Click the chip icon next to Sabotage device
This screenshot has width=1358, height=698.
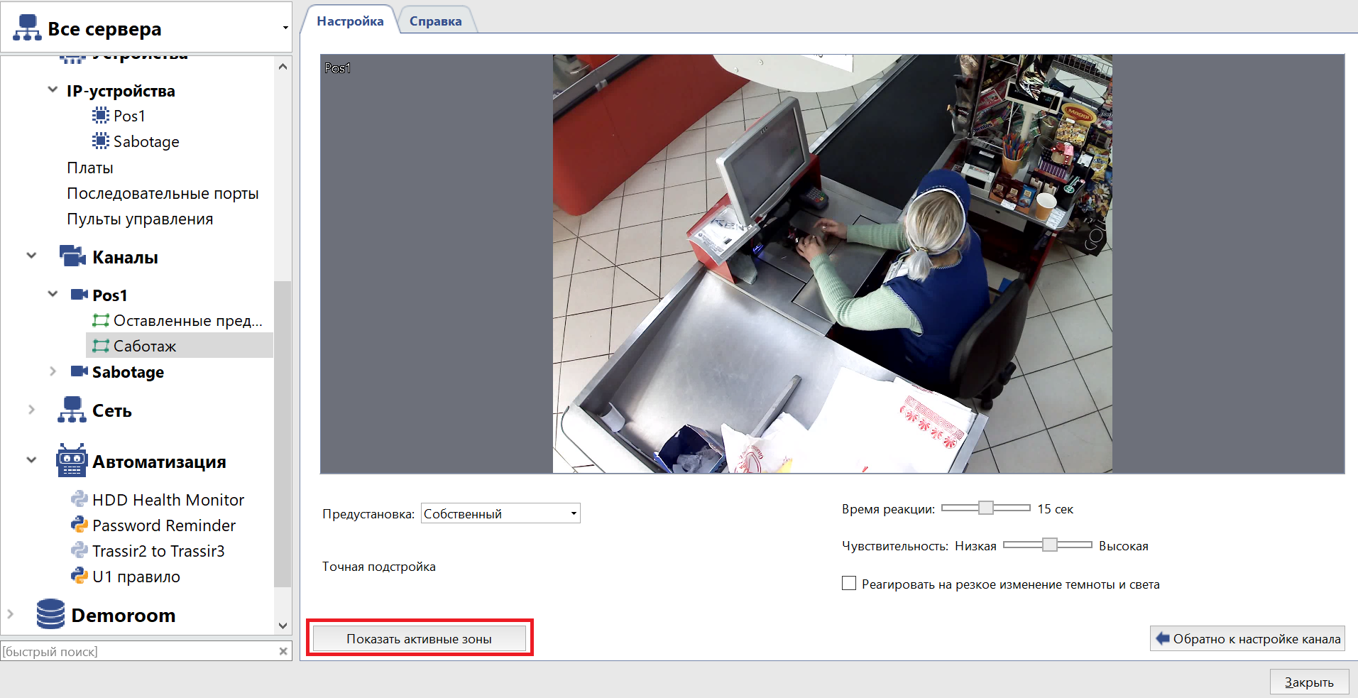click(101, 141)
